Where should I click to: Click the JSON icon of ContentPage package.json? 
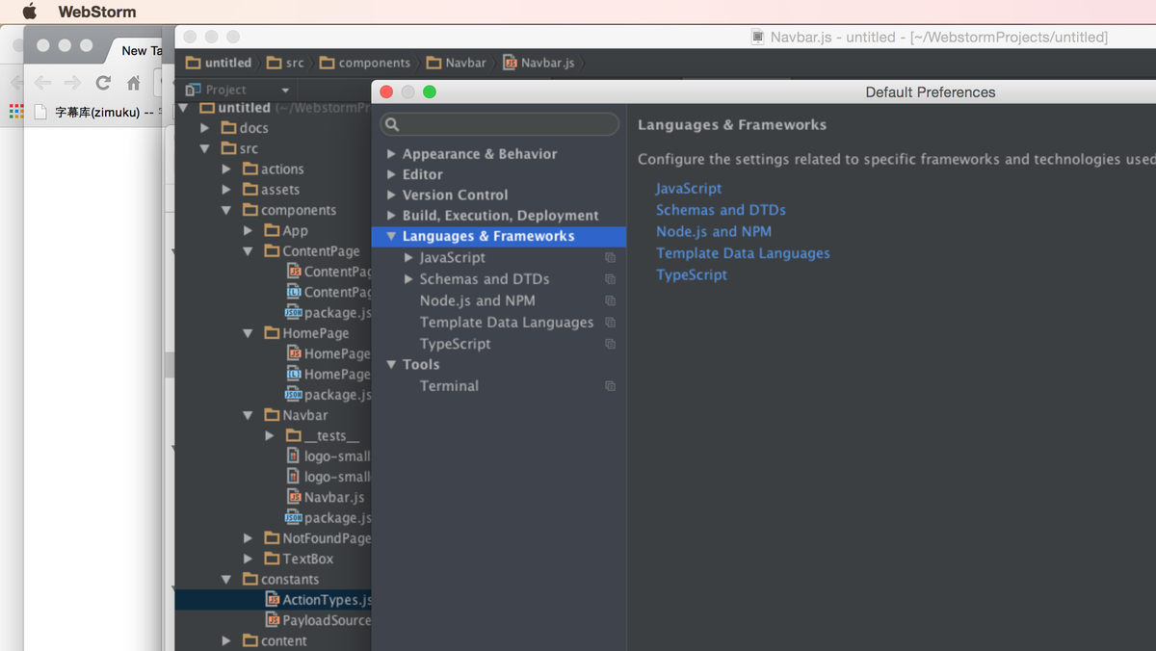(294, 313)
